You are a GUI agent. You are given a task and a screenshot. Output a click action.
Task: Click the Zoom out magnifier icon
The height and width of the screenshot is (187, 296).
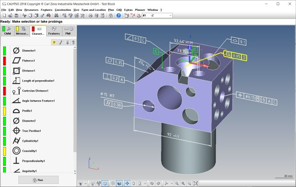point(177,183)
